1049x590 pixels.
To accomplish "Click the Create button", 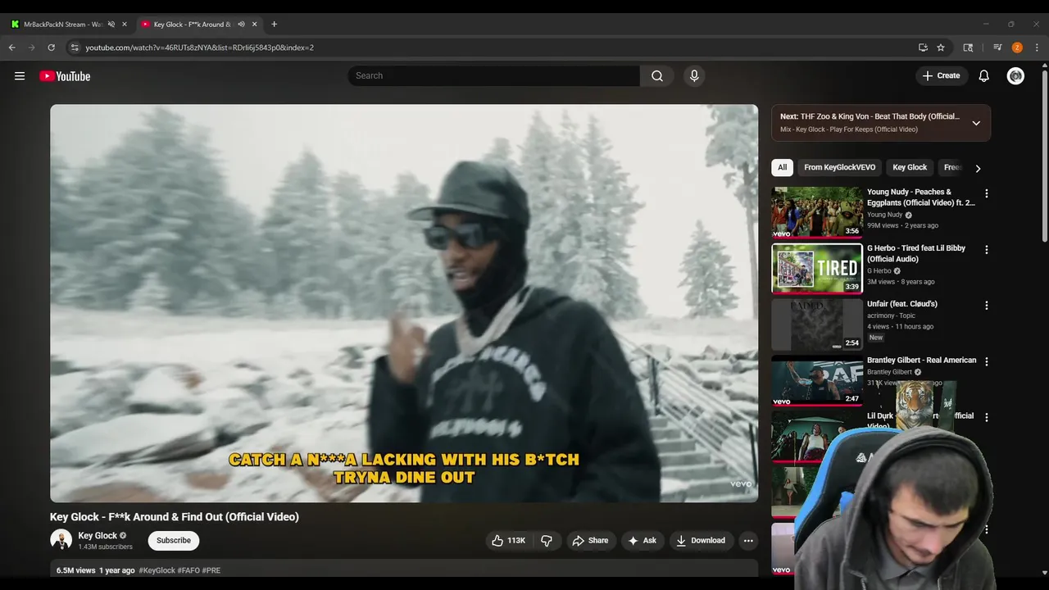I will [x=941, y=75].
